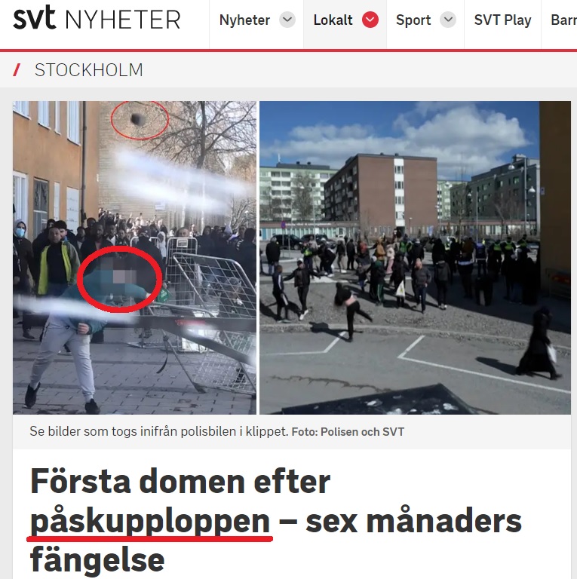Select the Lokalt menu item
The height and width of the screenshot is (579, 577).
333,20
